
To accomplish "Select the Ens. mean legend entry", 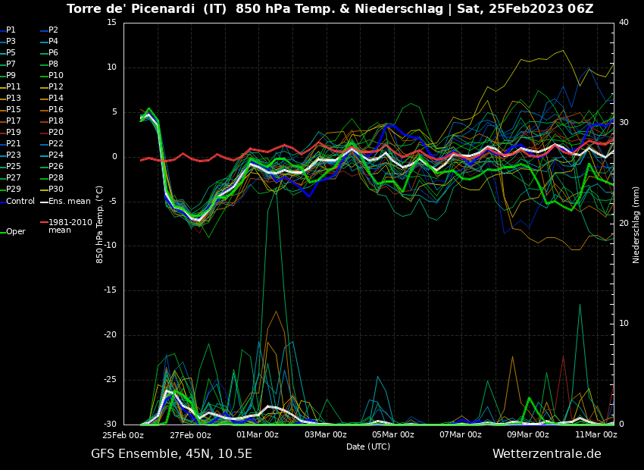I will coord(70,202).
